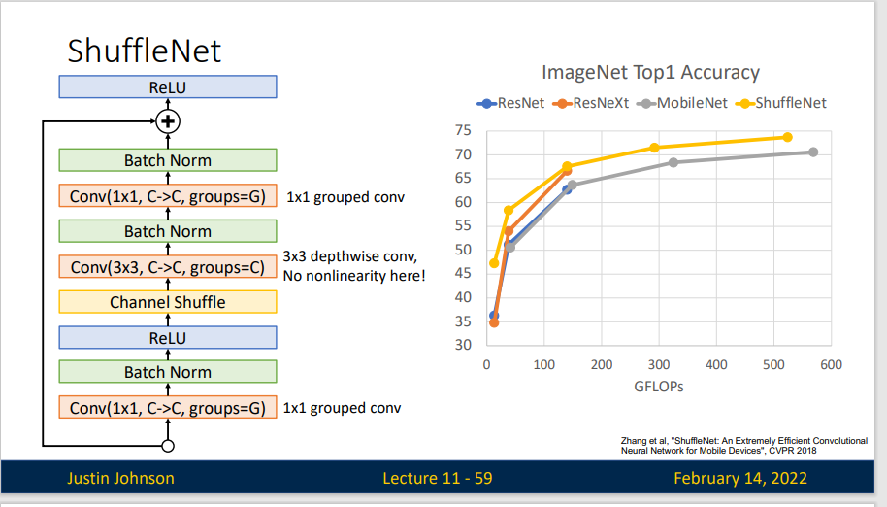Click the yellow ShuffleNet point near 300 GFLOPs
The image size is (887, 507).
[x=654, y=148]
